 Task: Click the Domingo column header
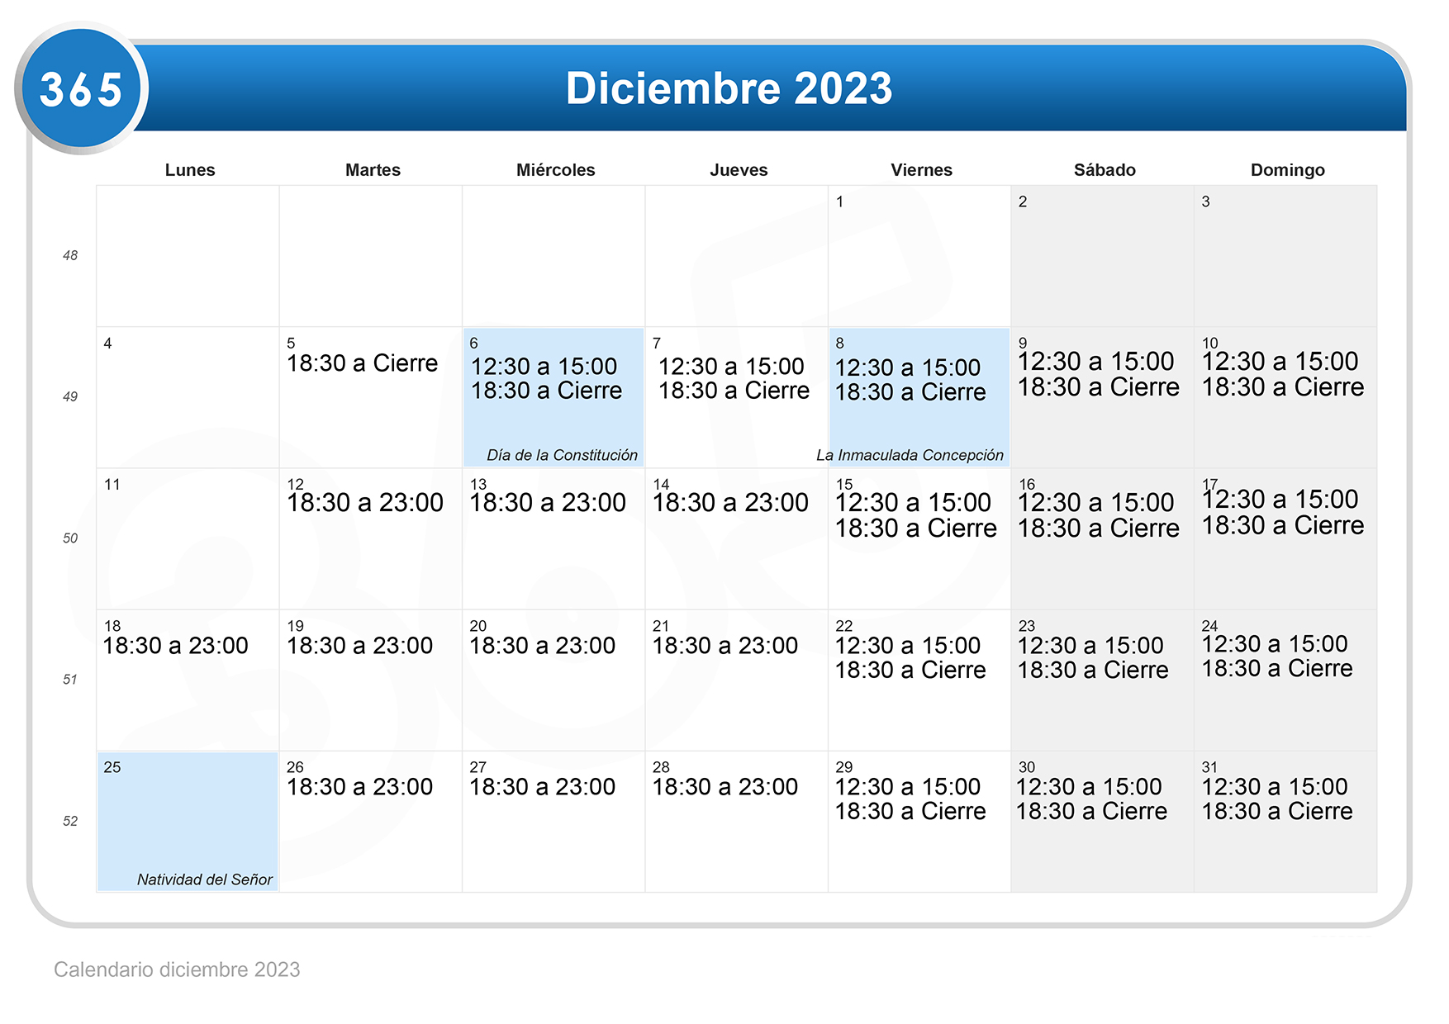tap(1287, 169)
